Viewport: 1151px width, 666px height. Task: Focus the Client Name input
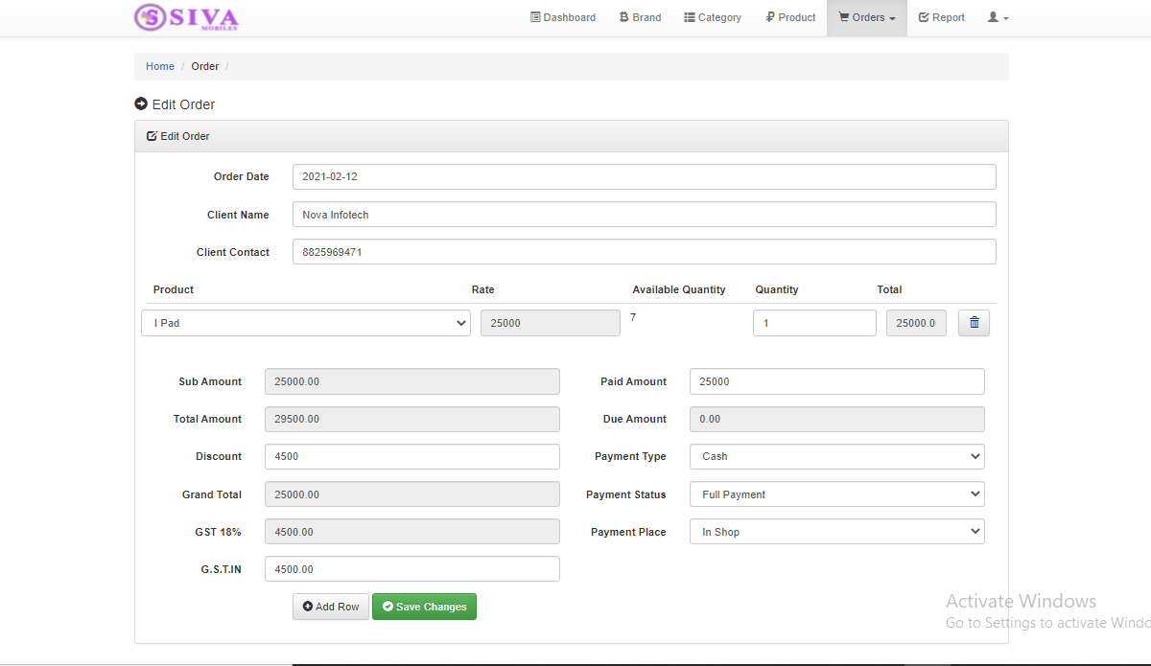point(644,215)
